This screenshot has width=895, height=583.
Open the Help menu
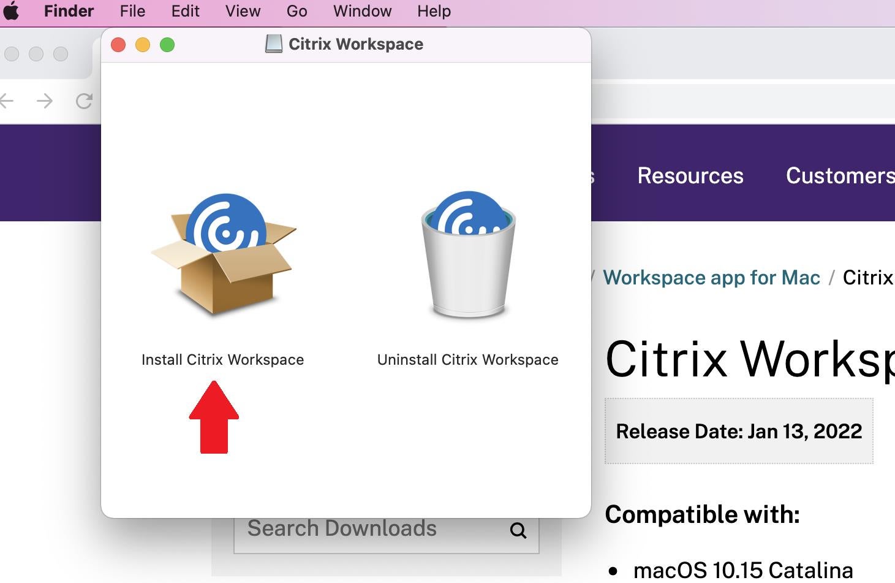[434, 11]
